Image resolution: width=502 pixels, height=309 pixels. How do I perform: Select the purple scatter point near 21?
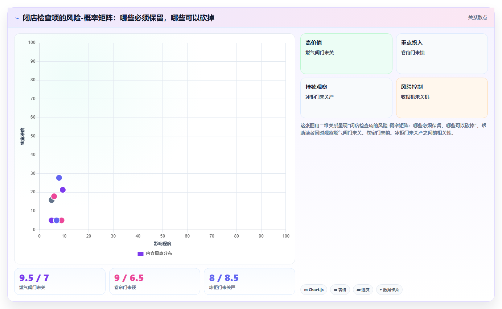pyautogui.click(x=63, y=190)
